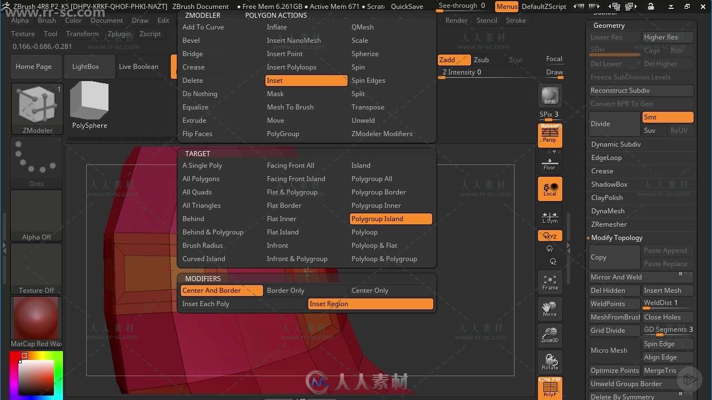Collapse the Modify Topology section
The image size is (712, 400).
pyautogui.click(x=616, y=238)
